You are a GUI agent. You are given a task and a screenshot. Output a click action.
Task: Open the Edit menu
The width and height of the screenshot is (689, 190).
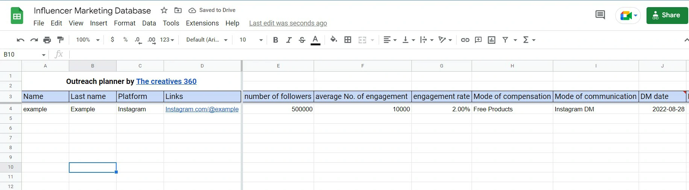pyautogui.click(x=56, y=23)
